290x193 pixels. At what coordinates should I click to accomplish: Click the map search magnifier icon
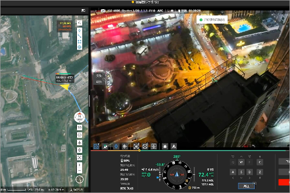pos(79,23)
